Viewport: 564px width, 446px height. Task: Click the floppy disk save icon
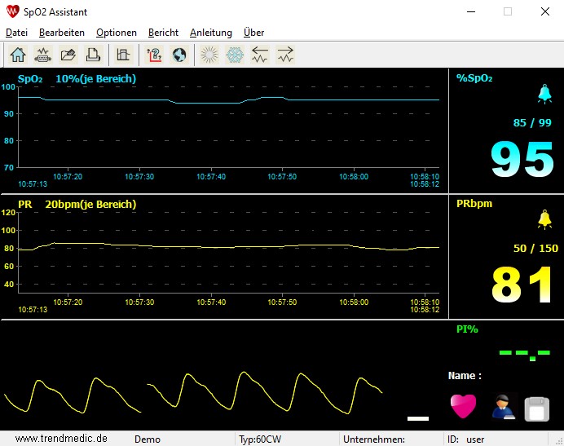(x=537, y=409)
